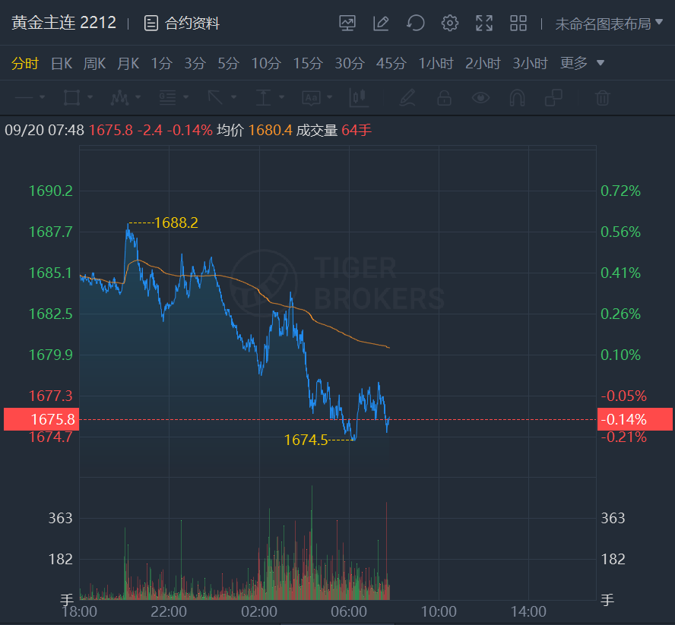The height and width of the screenshot is (625, 675).
Task: Click the chart monitor icon in header
Action: (347, 24)
